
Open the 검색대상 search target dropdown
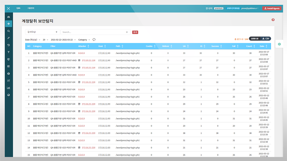[42, 32]
